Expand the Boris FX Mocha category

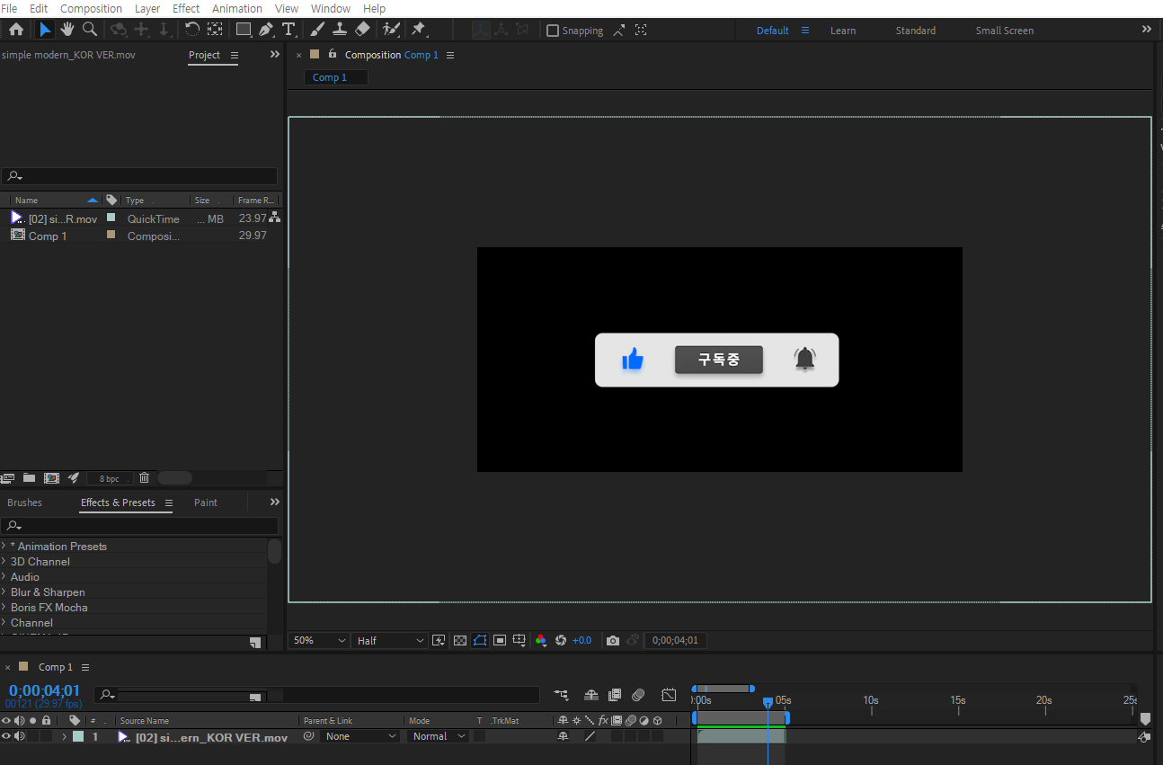click(x=4, y=607)
